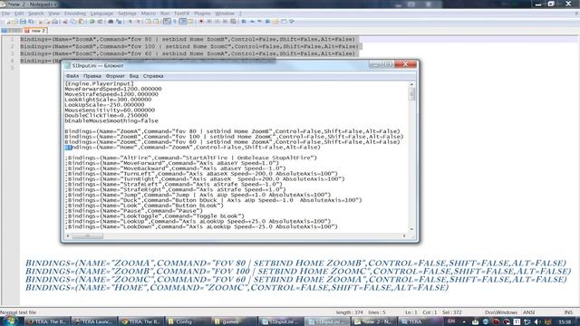
Task: Create new document in Notepad++ toolbar
Action: click(7, 22)
